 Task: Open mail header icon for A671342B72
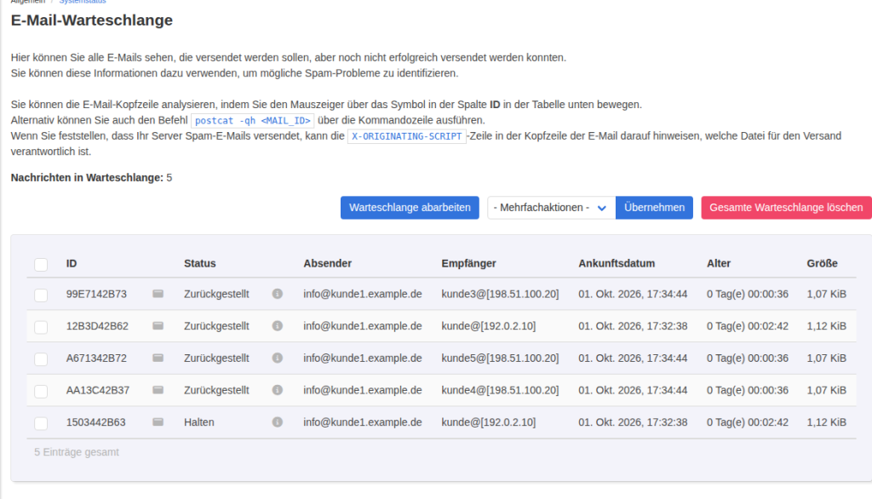[x=158, y=358]
